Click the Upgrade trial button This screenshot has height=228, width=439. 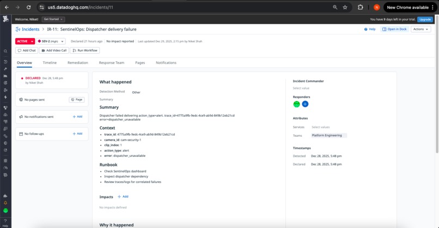coord(425,19)
